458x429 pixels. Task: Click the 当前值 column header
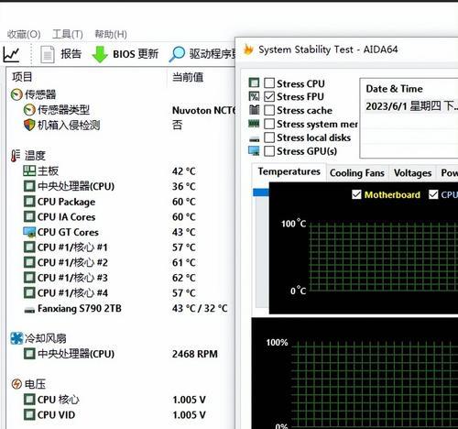[188, 77]
